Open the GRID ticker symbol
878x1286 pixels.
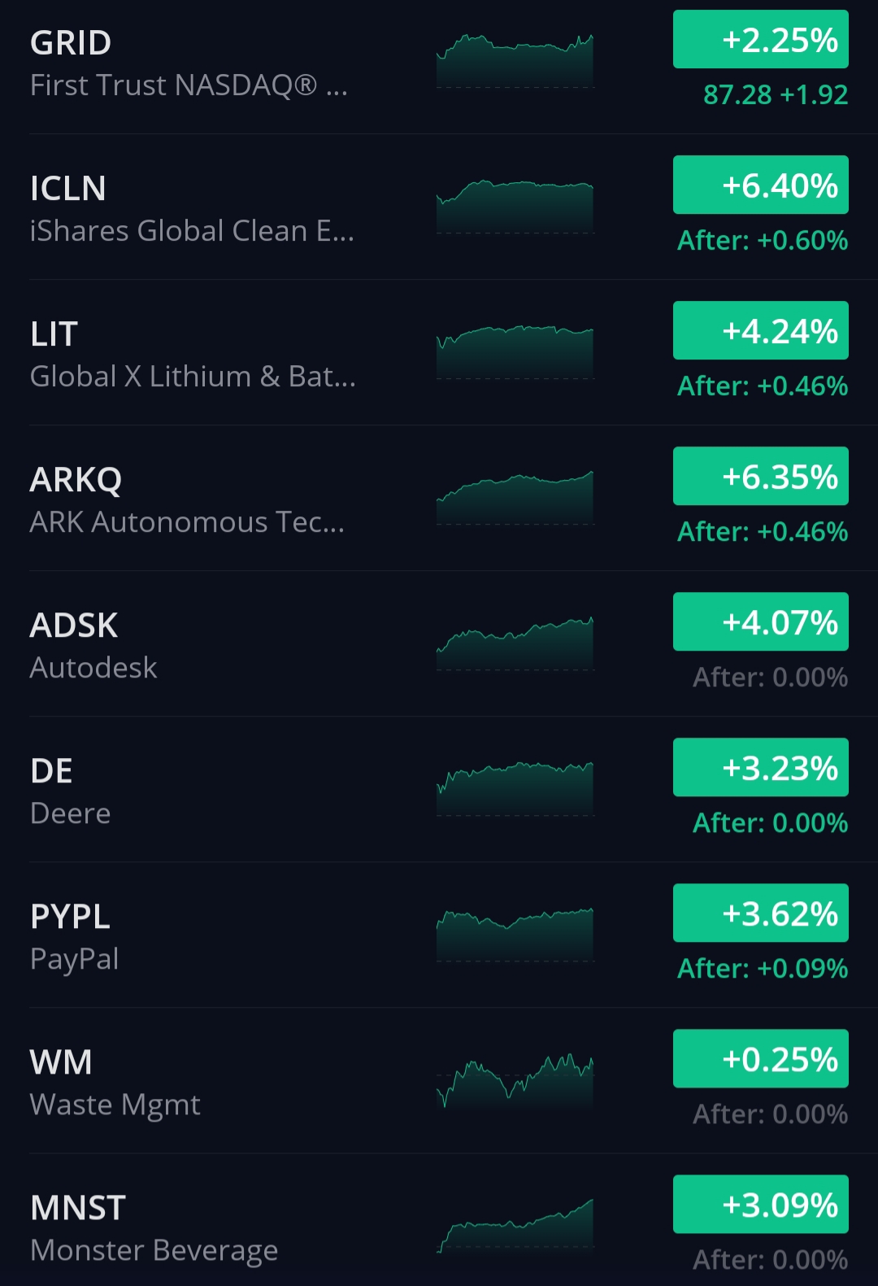click(x=71, y=43)
